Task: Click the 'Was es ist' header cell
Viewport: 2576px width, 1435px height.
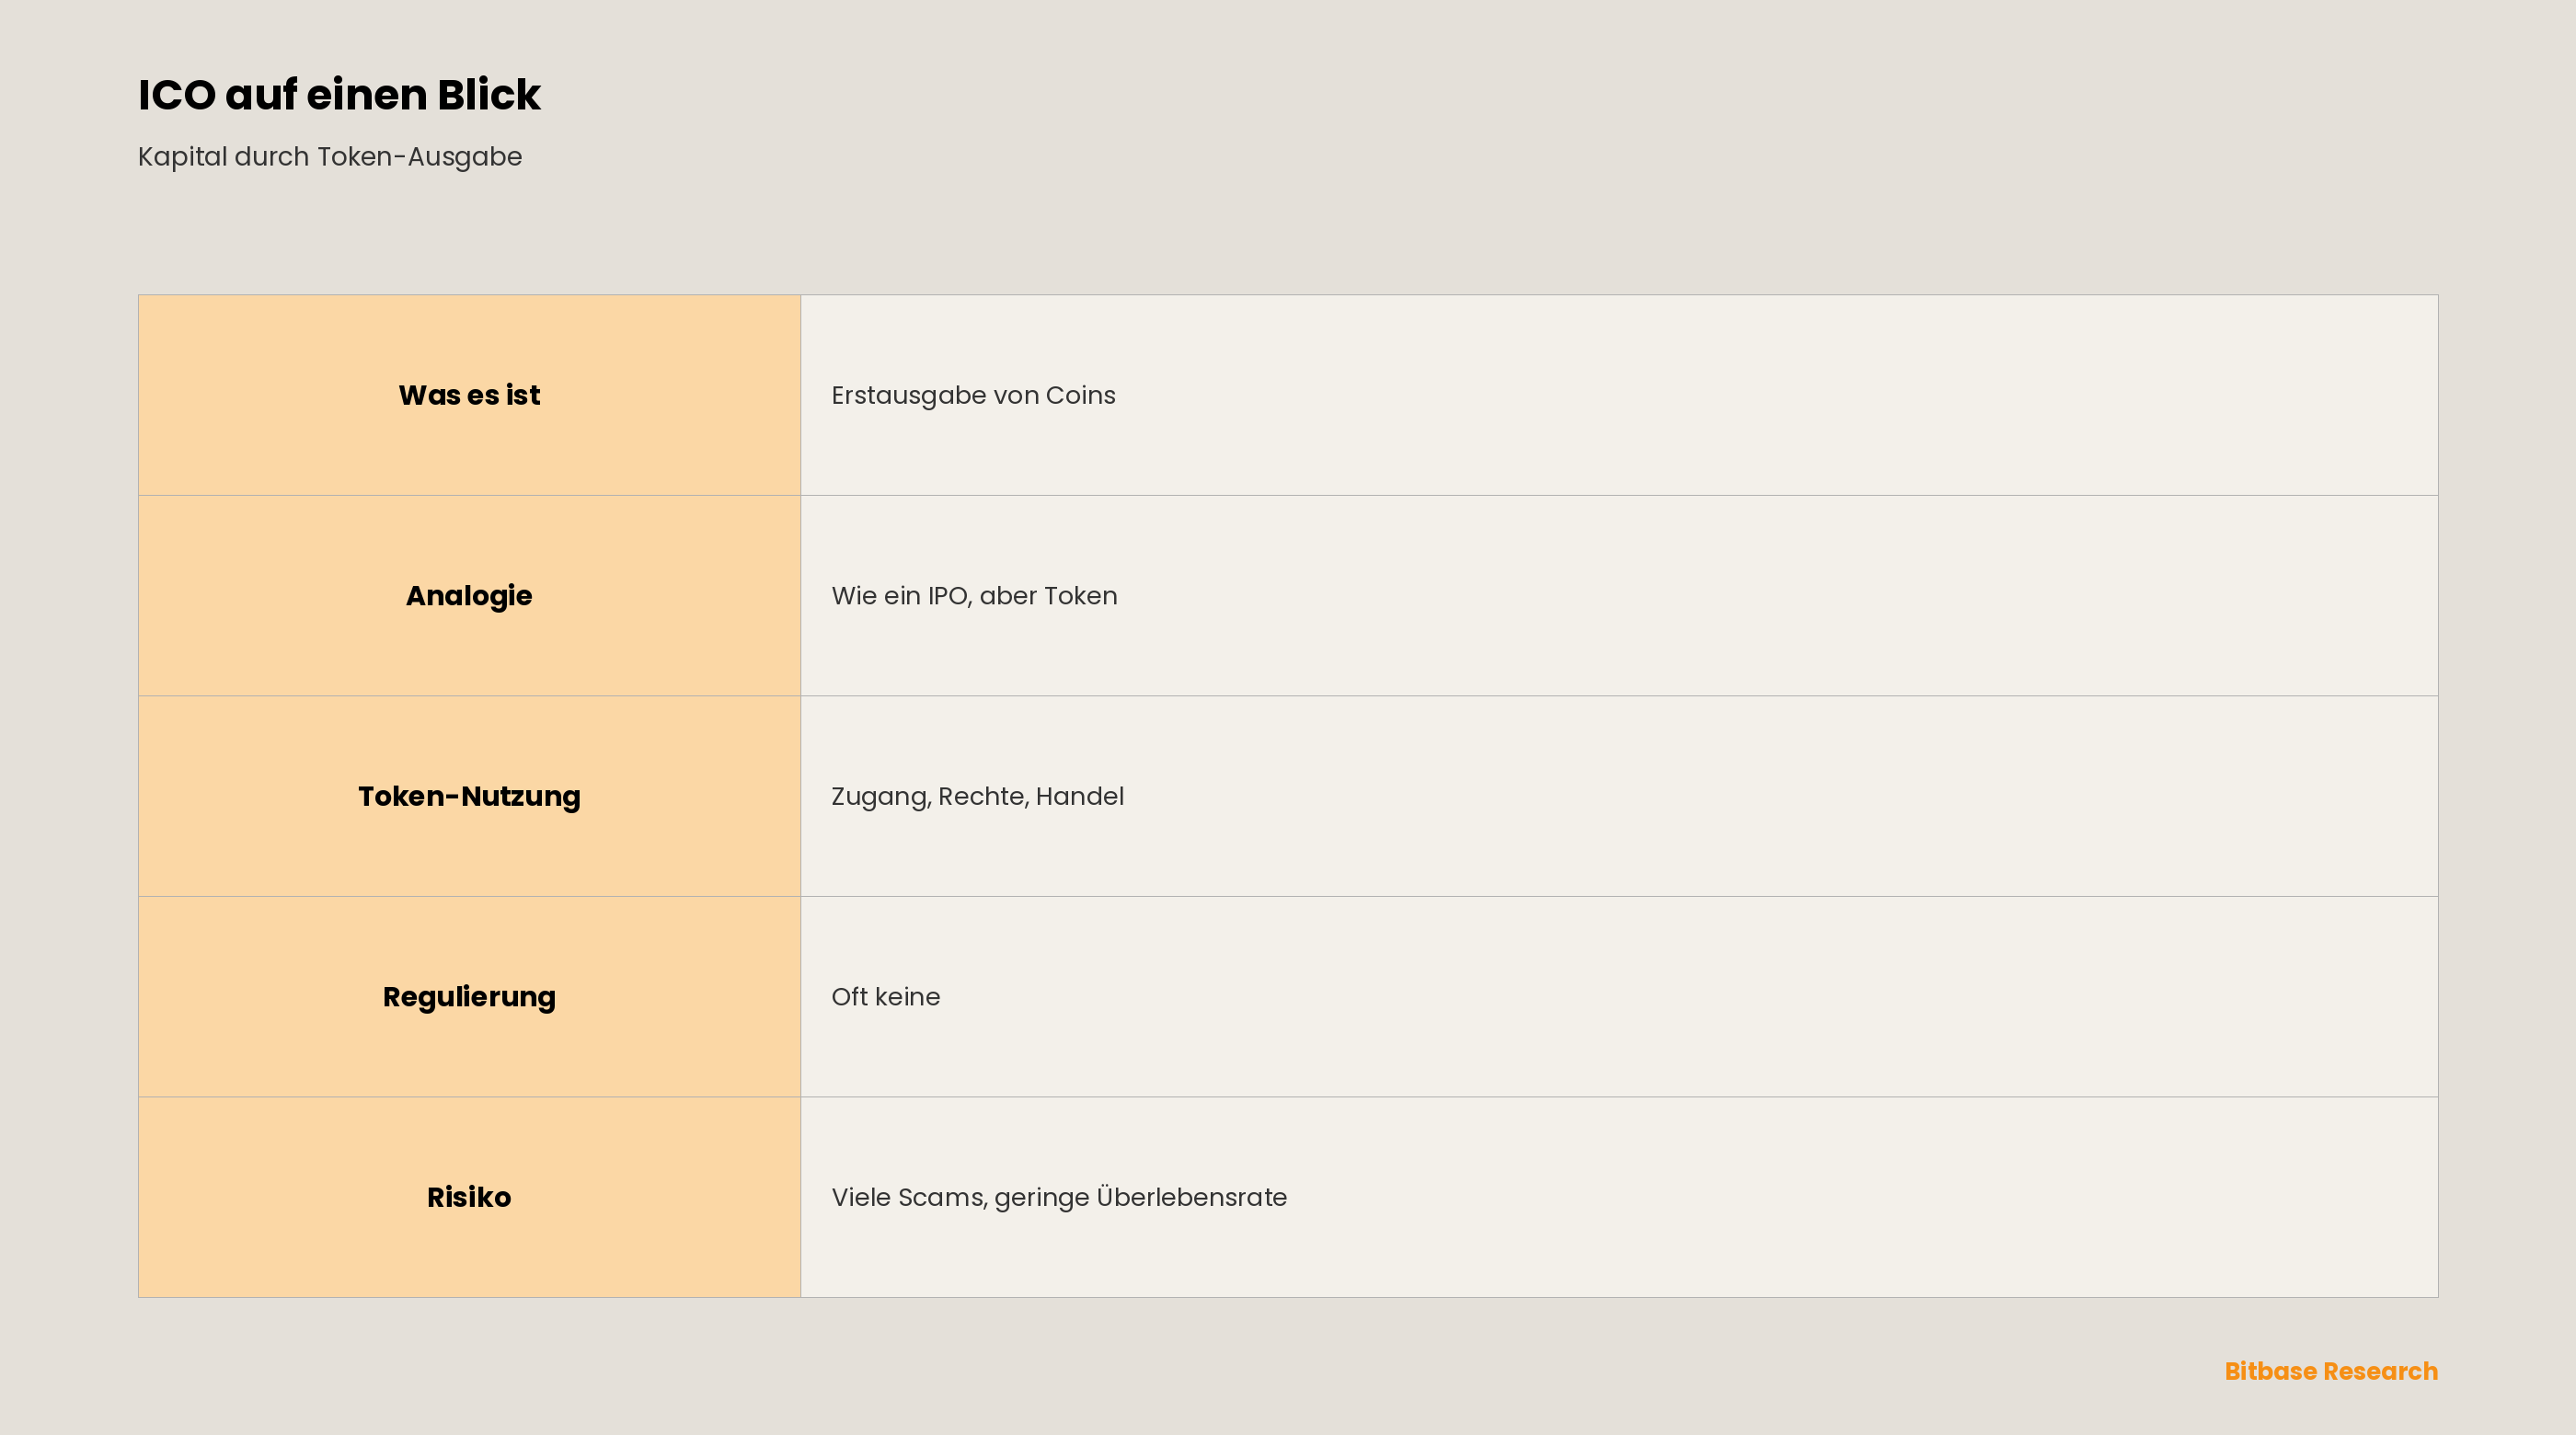Action: click(469, 395)
